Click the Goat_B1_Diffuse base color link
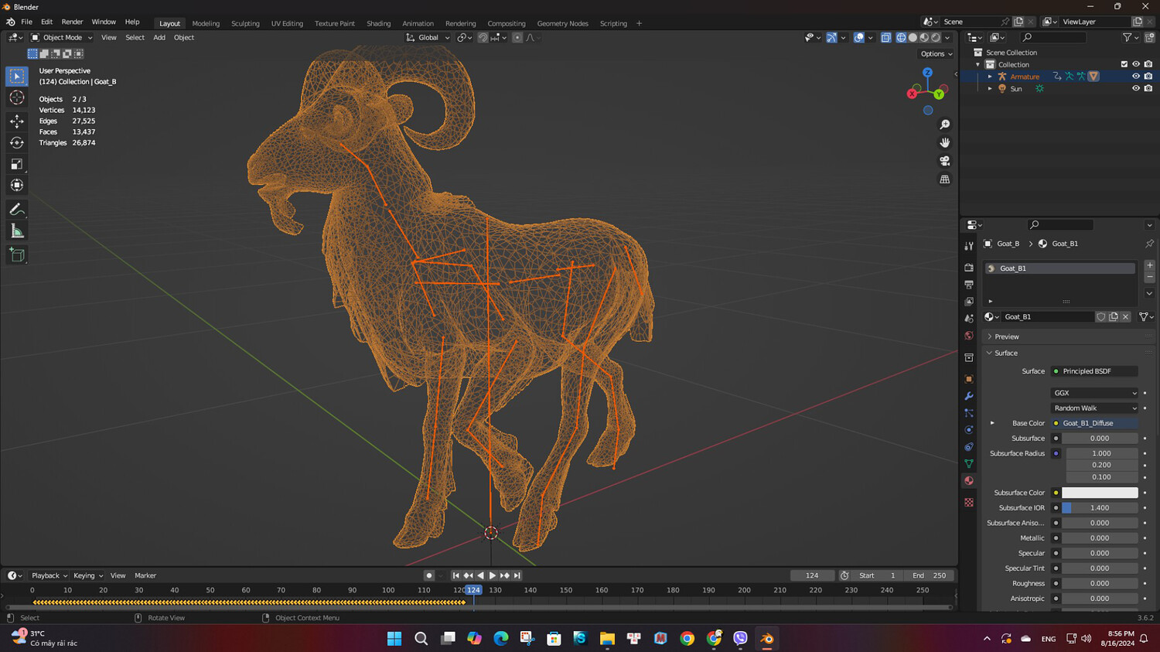 (1094, 423)
